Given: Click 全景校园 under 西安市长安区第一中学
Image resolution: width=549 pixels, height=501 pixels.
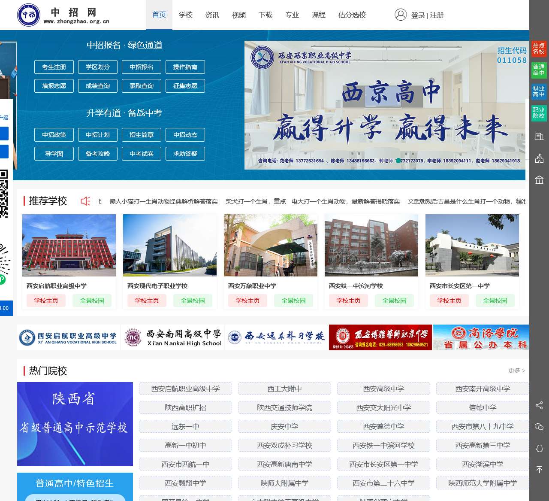Looking at the screenshot, I should [x=495, y=301].
